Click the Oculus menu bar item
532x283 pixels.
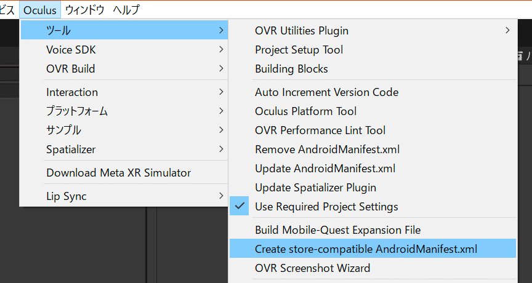40,10
